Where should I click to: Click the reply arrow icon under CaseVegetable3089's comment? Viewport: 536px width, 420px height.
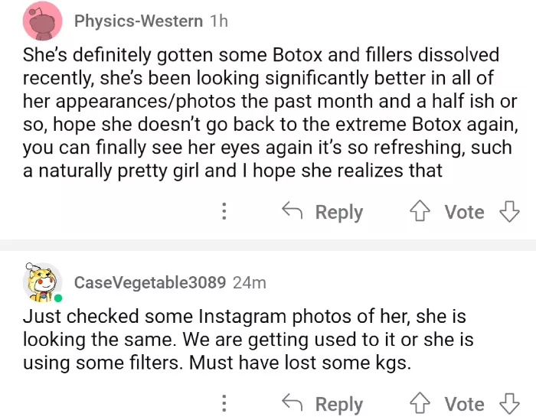(x=292, y=403)
